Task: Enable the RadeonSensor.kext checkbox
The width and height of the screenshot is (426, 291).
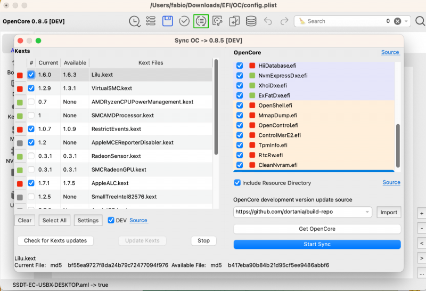Action: tap(31, 156)
